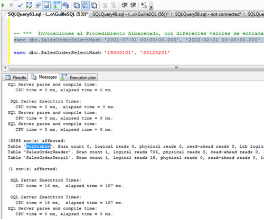Select Results to File output icon

pyautogui.click(x=94, y=5)
